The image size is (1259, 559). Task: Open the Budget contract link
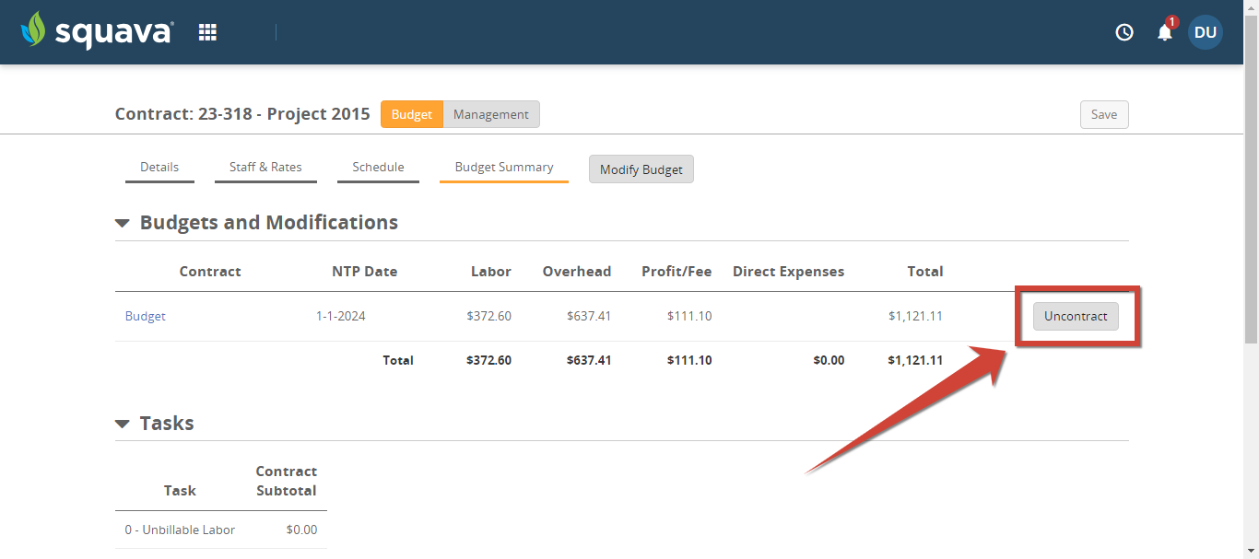(x=145, y=316)
